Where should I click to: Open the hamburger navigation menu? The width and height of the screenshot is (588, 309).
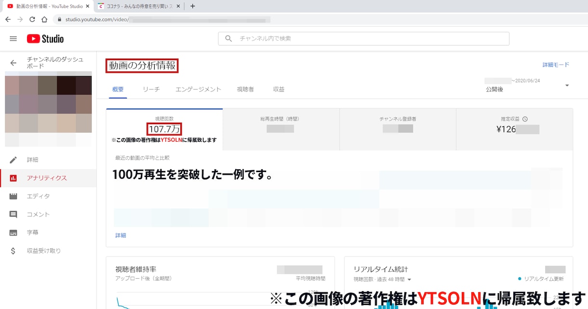tap(13, 39)
